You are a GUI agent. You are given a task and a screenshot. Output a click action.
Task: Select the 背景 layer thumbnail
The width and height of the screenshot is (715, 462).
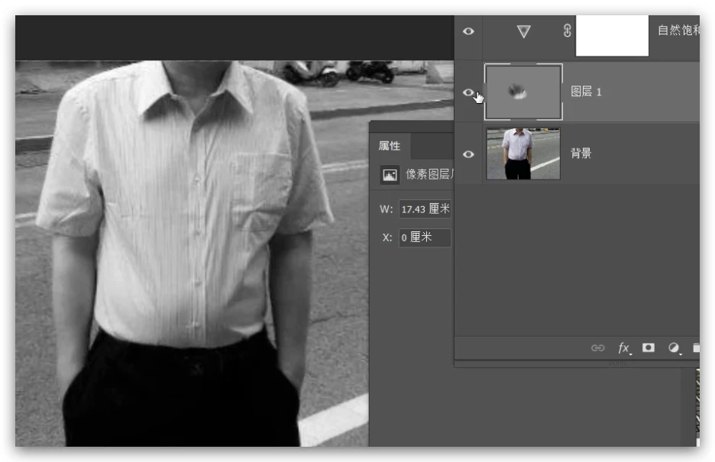tap(523, 154)
